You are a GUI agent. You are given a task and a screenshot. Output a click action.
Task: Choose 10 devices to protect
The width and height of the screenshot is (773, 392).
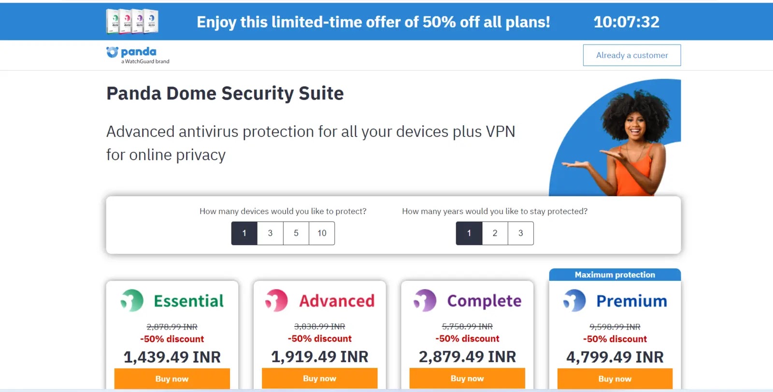coord(322,233)
